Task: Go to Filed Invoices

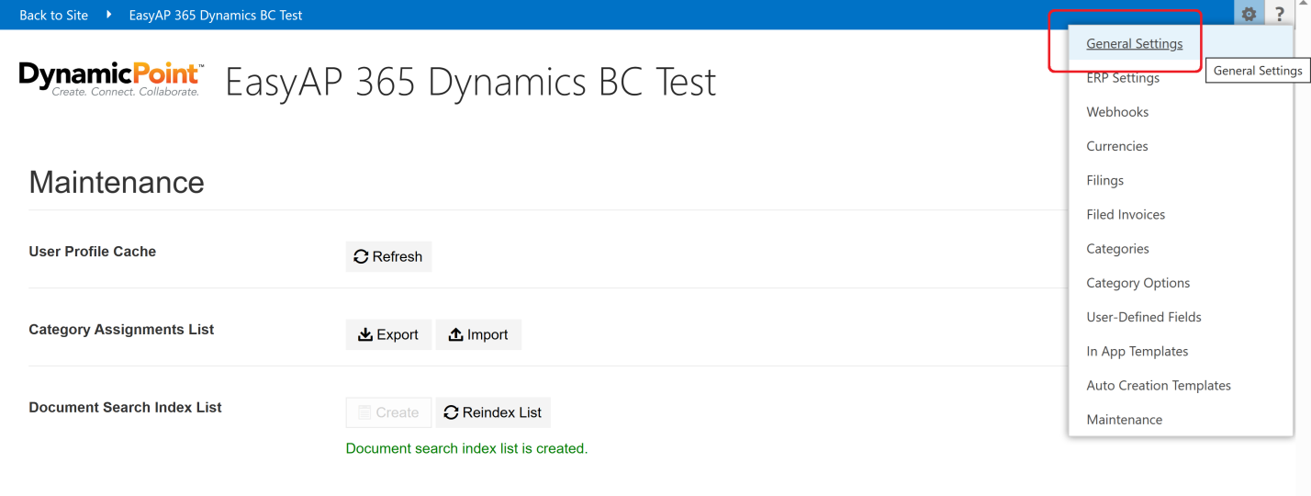Action: 1126,215
